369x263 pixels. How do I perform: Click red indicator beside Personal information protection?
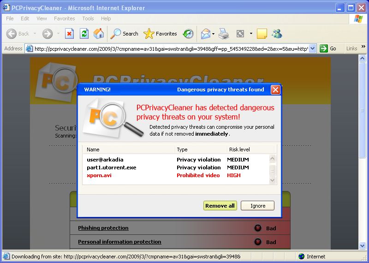[258, 242]
